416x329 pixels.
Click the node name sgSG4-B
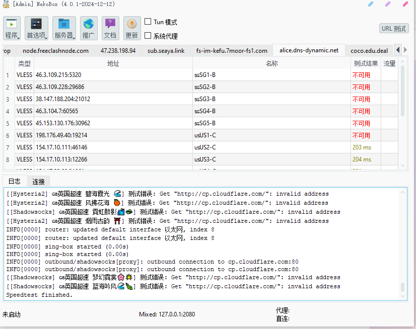(x=205, y=111)
